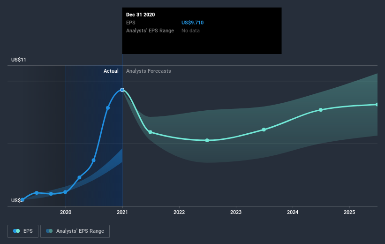
Task: Click the Analysts' EPS Range color icon
Action: point(49,231)
